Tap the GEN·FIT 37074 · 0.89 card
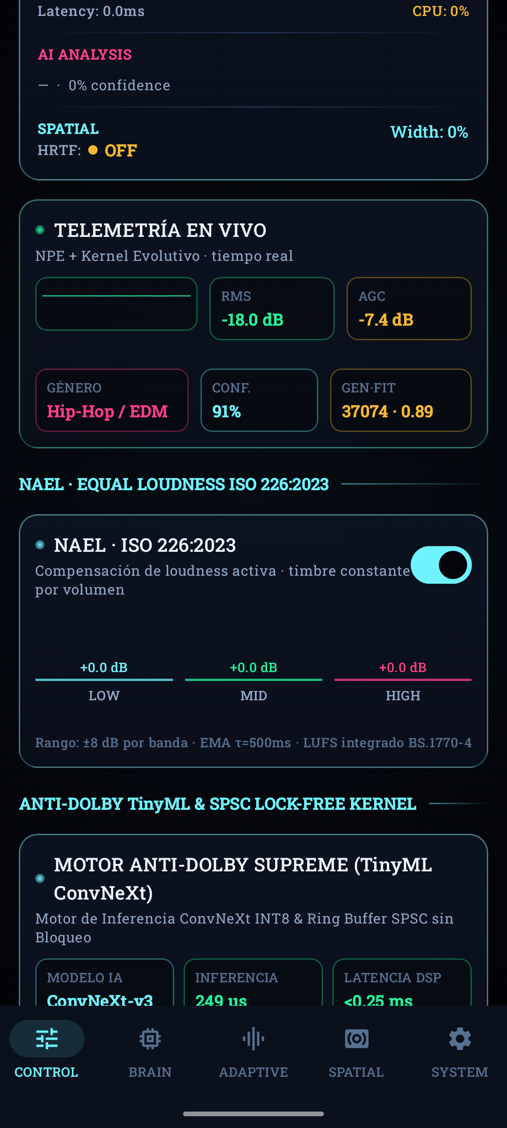This screenshot has width=507, height=1128. coord(401,400)
